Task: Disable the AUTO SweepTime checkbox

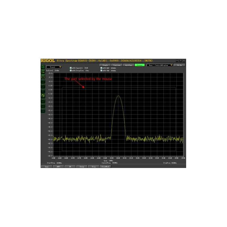Action: pyautogui.click(x=71, y=70)
